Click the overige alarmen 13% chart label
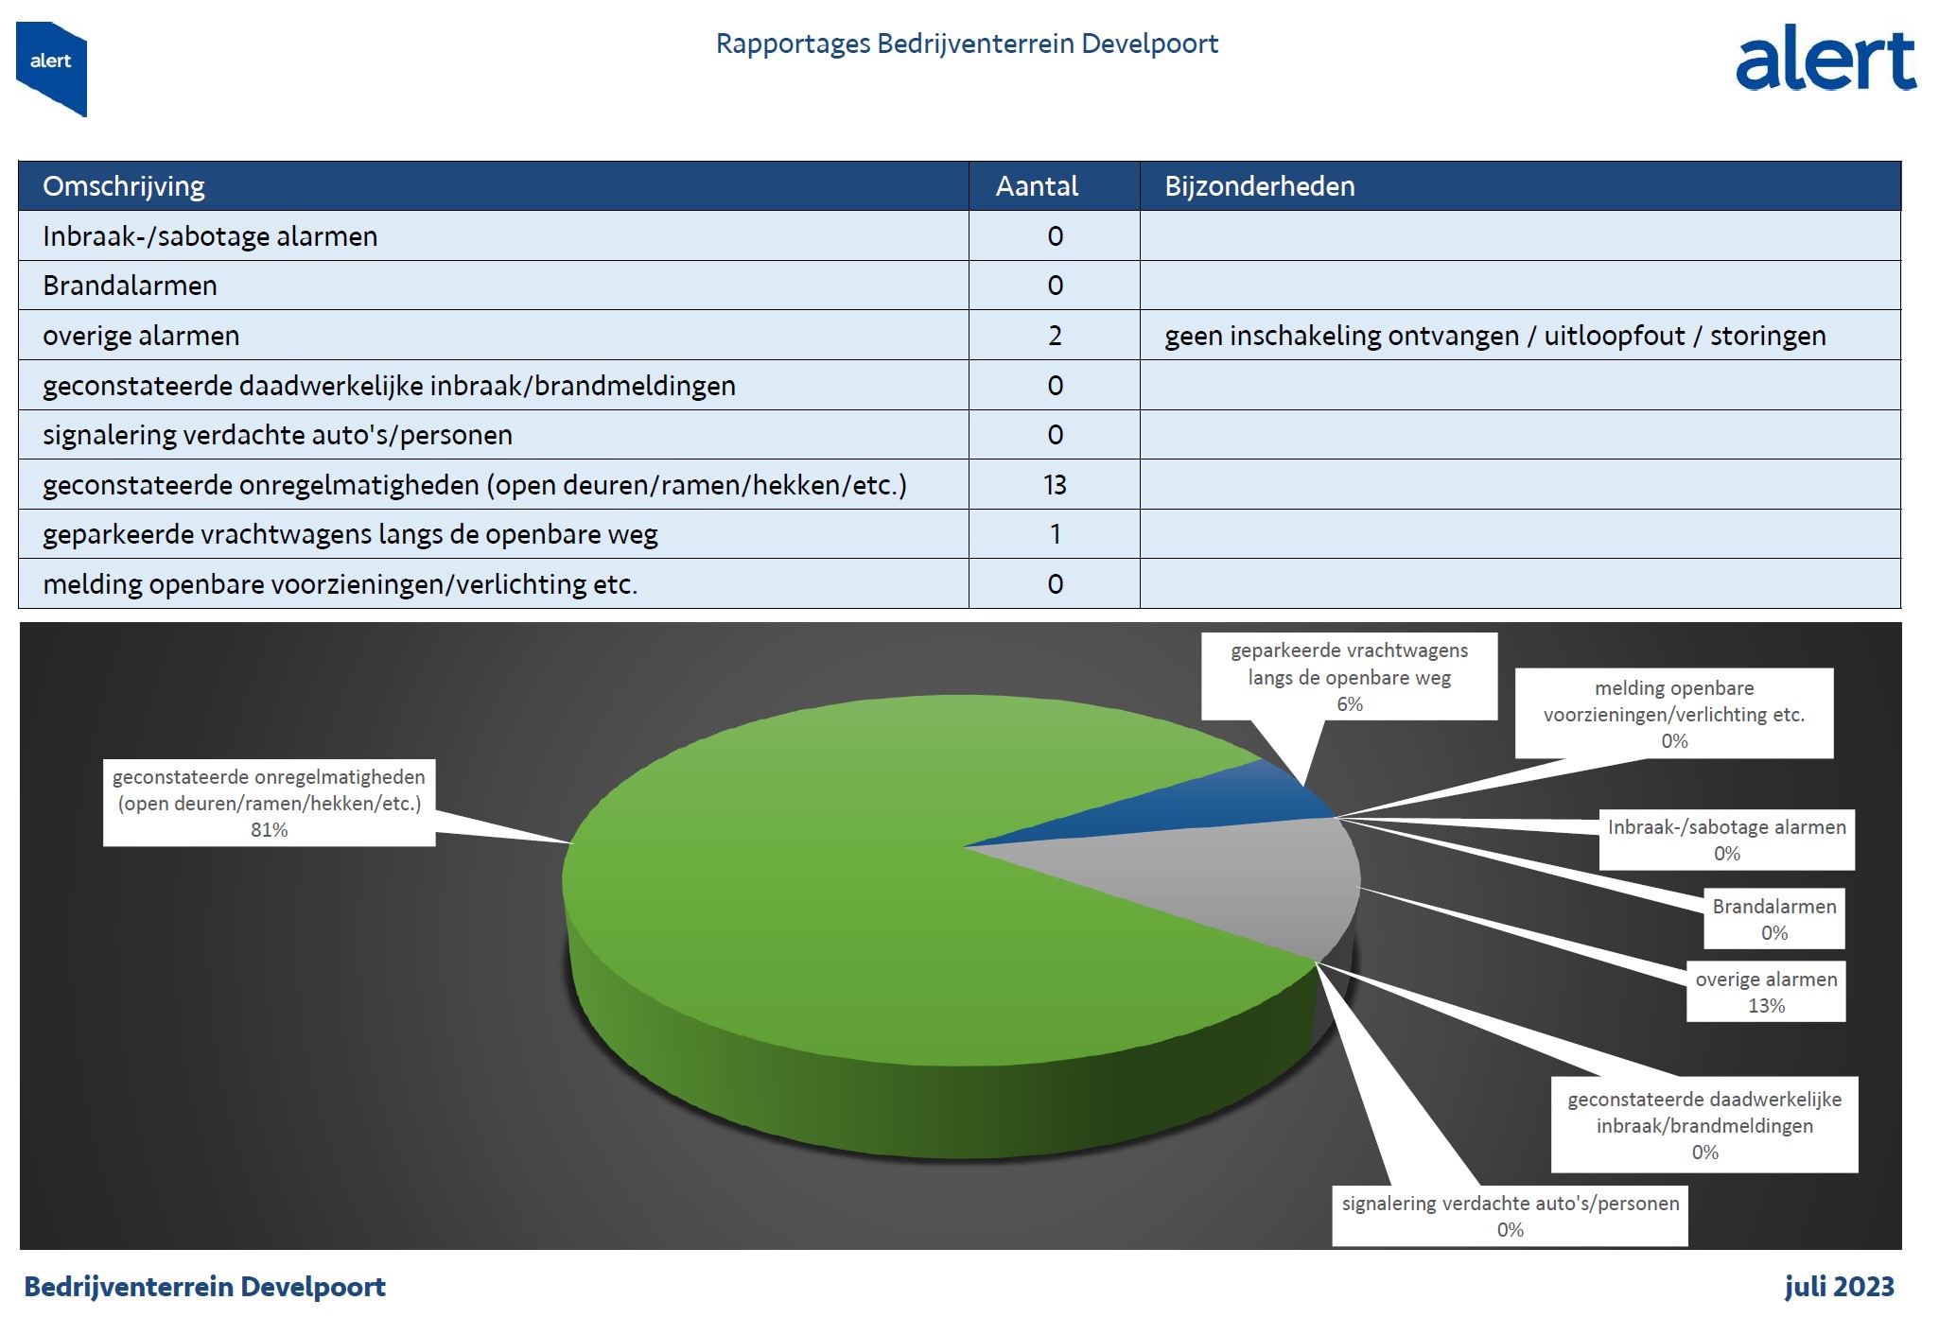The height and width of the screenshot is (1335, 1939). 1765,992
